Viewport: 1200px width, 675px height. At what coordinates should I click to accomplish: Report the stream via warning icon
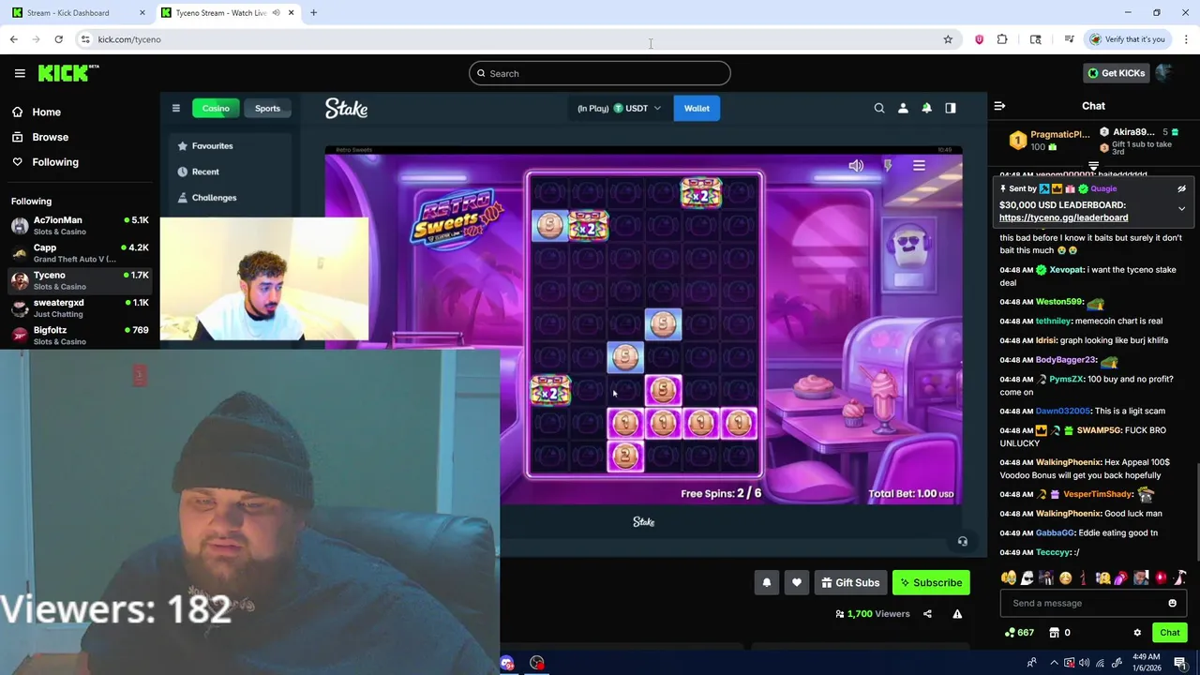coord(957,614)
